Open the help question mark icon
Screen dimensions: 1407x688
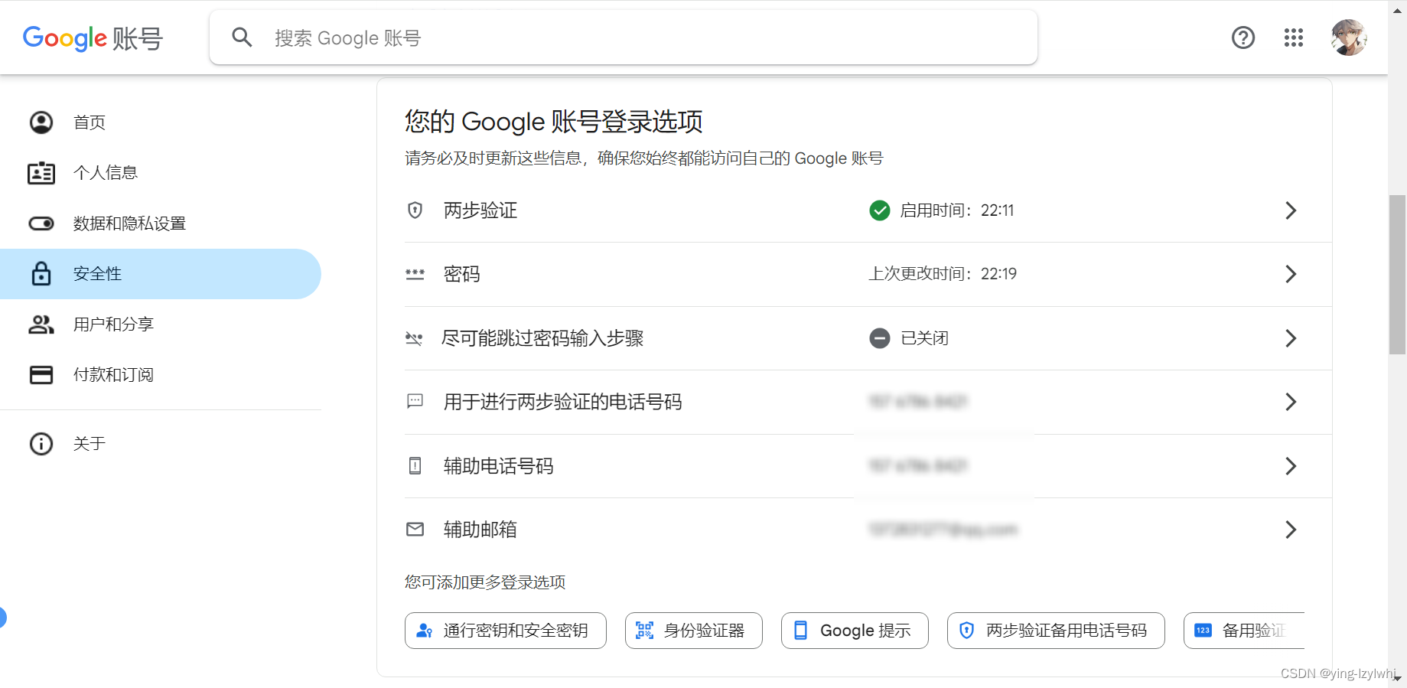[1243, 37]
